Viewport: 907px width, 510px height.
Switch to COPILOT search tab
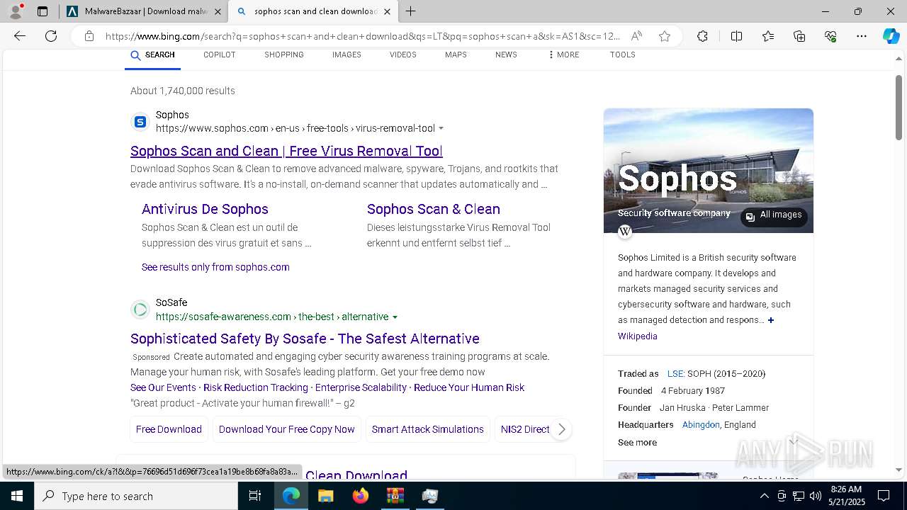[219, 55]
